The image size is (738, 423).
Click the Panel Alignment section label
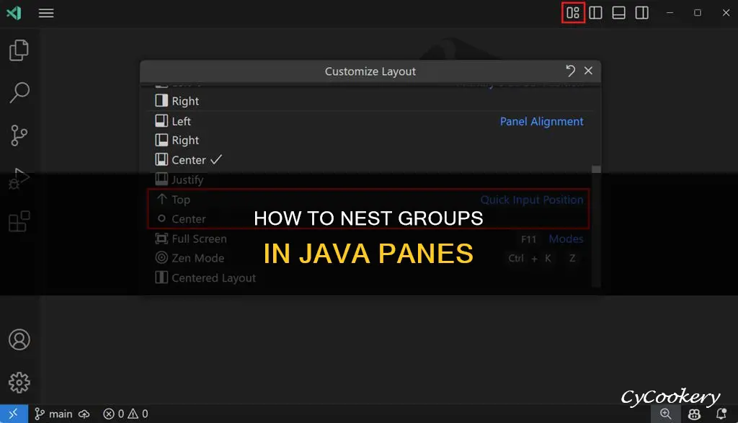541,121
